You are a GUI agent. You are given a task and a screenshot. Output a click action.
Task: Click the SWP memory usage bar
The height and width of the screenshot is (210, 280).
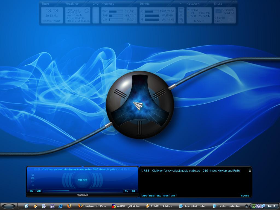coord(116,15)
